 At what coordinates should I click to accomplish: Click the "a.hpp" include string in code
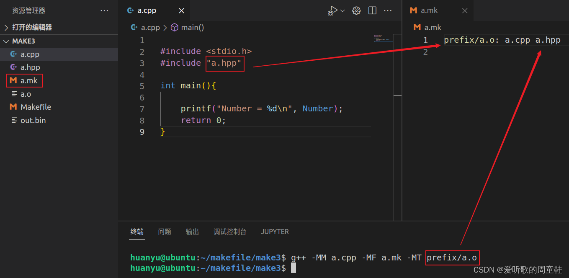coord(224,63)
